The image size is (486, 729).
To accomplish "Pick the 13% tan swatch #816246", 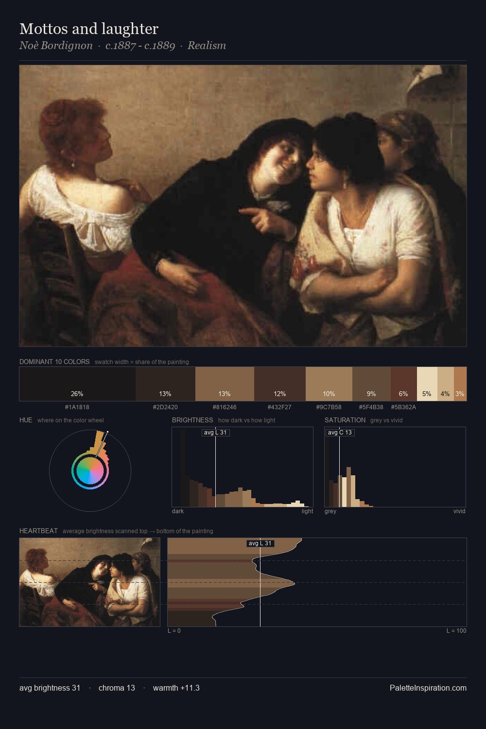I will [225, 384].
